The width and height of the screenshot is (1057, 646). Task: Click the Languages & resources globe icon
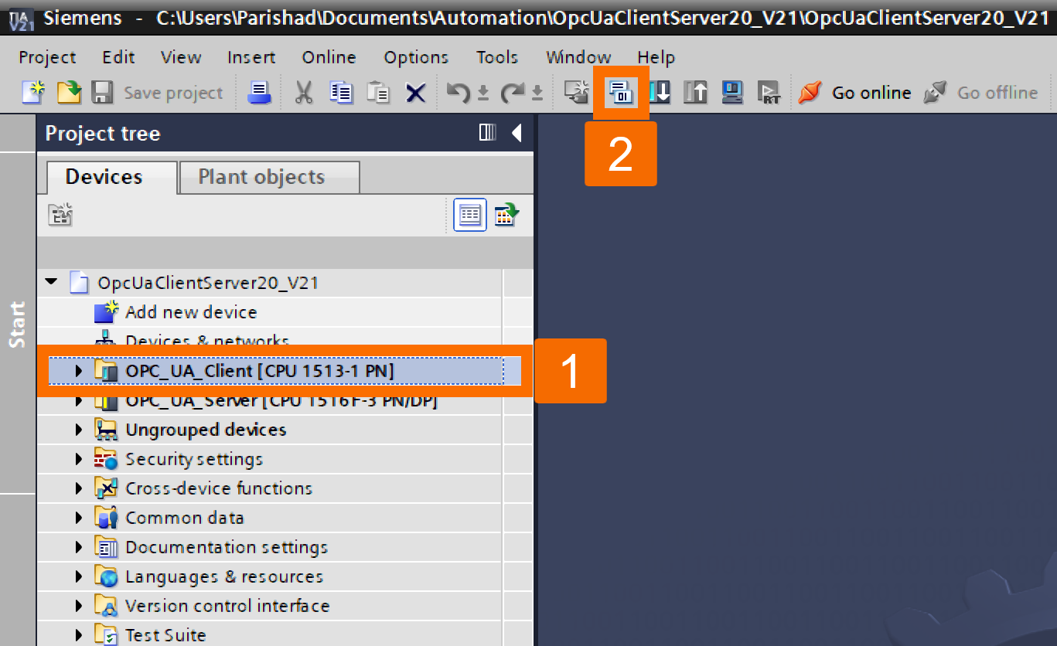[106, 576]
